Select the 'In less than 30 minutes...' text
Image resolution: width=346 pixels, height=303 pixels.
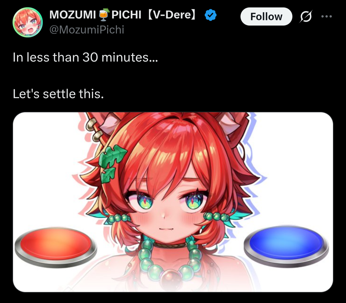[85, 58]
